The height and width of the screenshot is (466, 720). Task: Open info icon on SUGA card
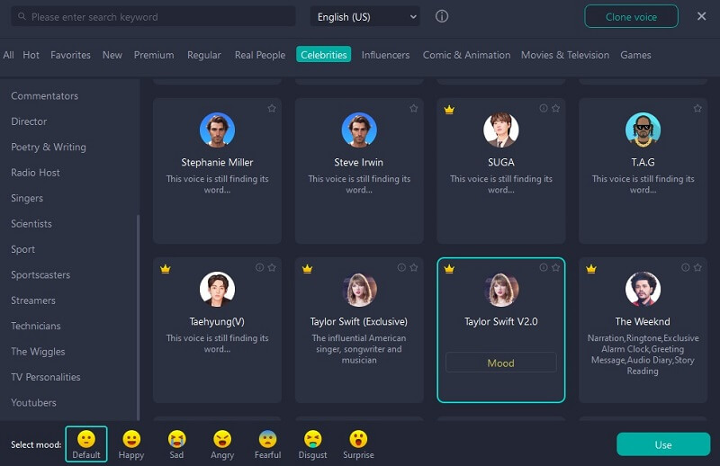[544, 108]
